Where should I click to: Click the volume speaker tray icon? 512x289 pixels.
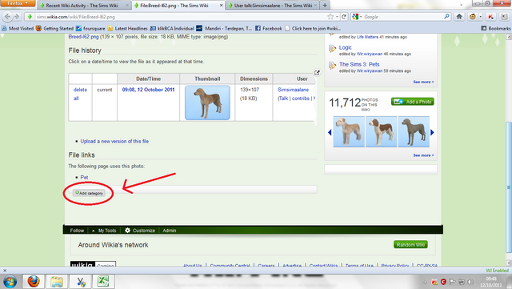(x=470, y=282)
